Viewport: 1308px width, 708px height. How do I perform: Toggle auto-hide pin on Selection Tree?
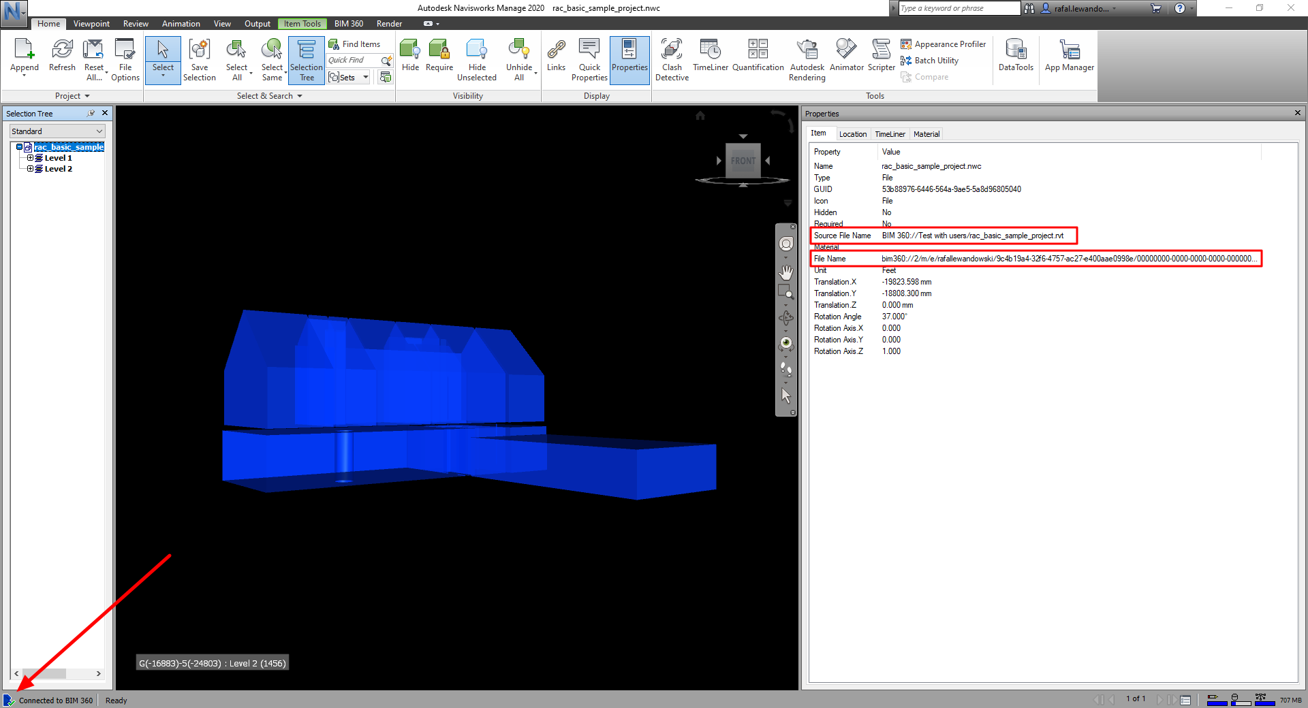point(91,113)
